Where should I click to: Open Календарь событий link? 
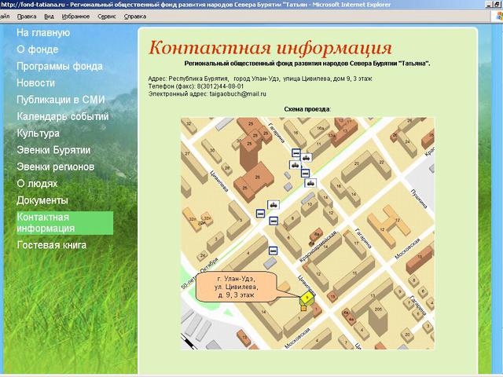63,116
